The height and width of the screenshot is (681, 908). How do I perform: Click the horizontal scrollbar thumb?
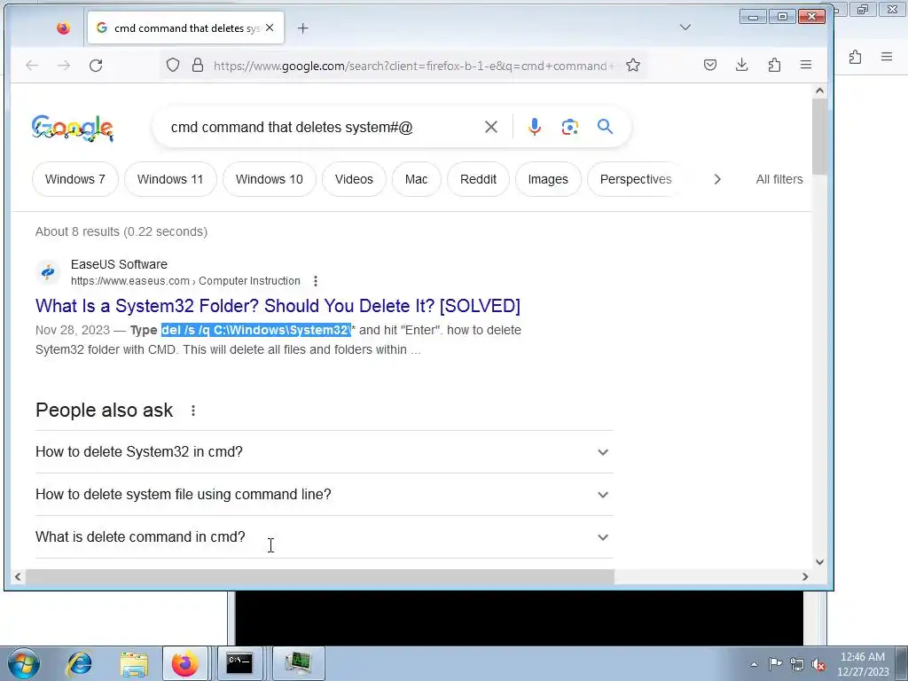point(319,576)
